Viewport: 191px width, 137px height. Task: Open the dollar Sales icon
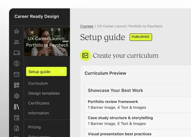click(x=16, y=64)
